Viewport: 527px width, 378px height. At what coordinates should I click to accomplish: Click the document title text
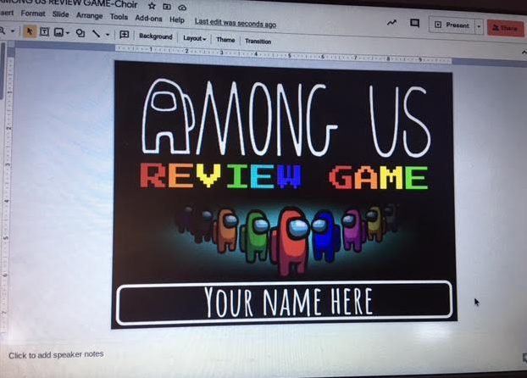coord(69,3)
